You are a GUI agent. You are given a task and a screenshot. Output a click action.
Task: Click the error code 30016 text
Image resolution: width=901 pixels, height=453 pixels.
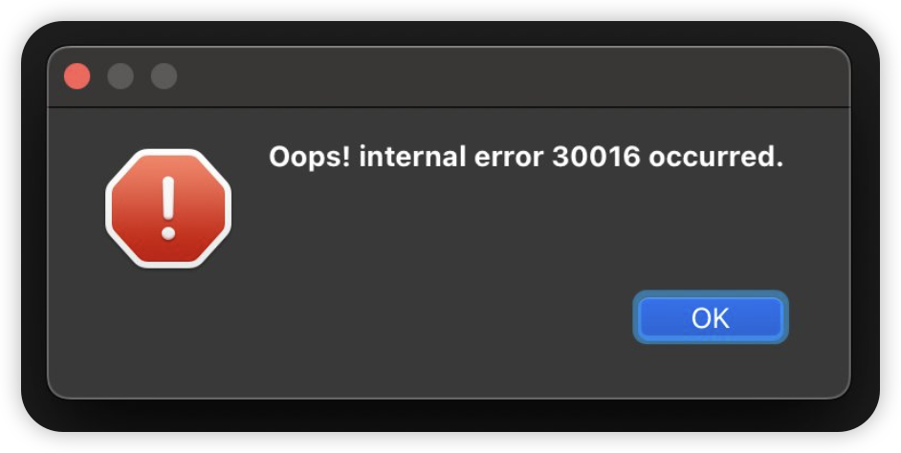tap(596, 156)
